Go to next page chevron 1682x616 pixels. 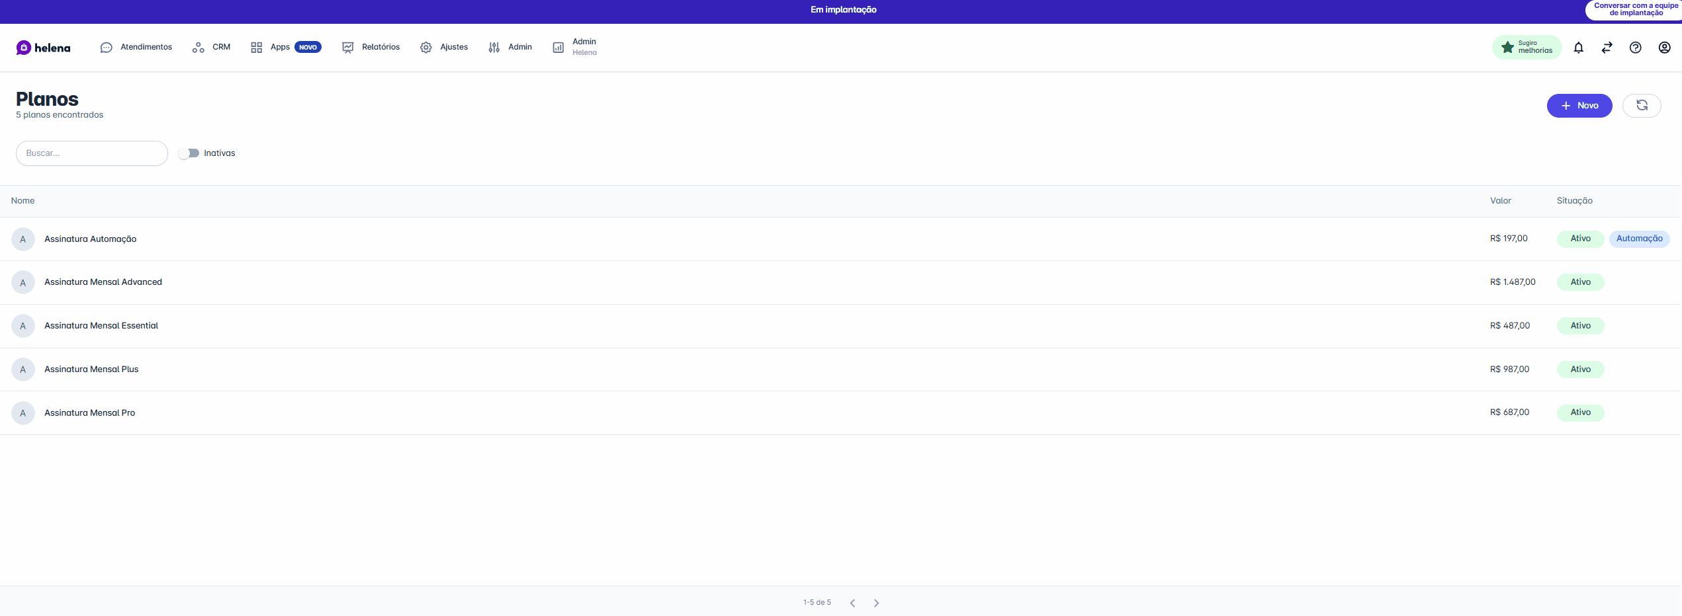coord(876,603)
